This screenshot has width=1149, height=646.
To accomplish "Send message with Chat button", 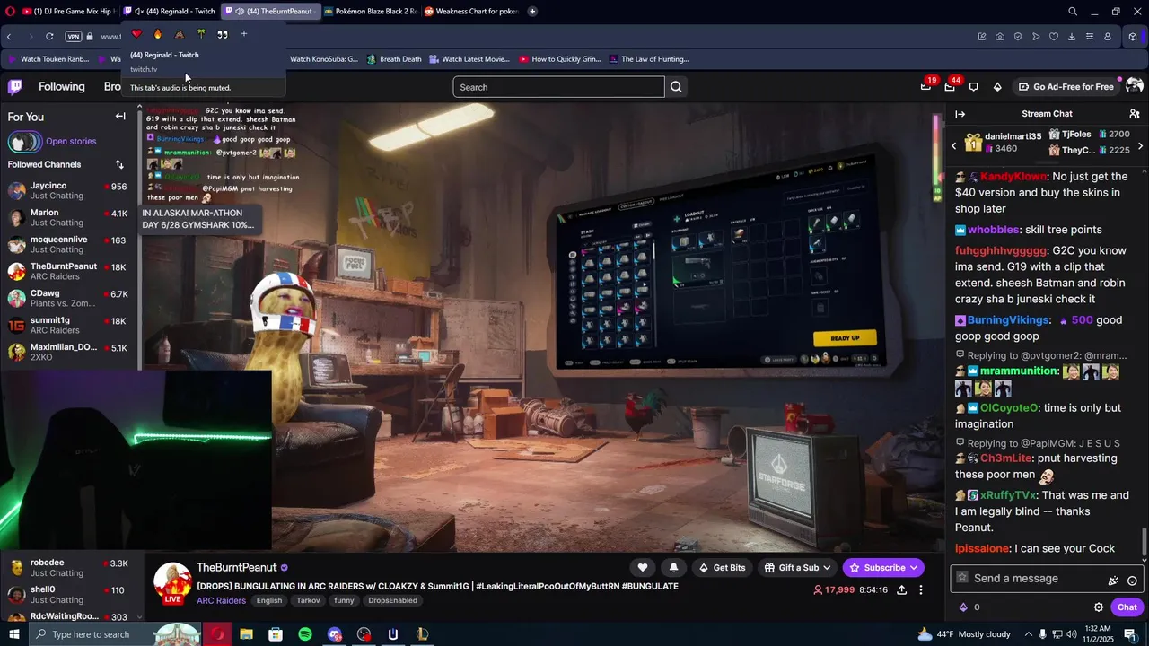I will pos(1127,607).
